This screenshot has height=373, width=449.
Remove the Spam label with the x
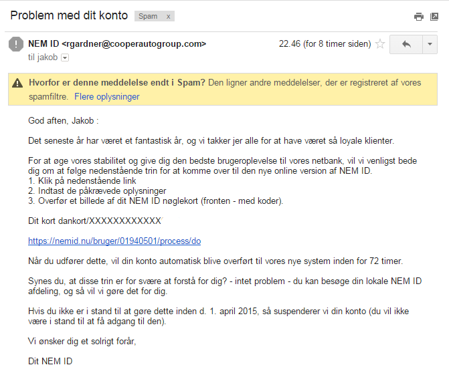click(169, 17)
